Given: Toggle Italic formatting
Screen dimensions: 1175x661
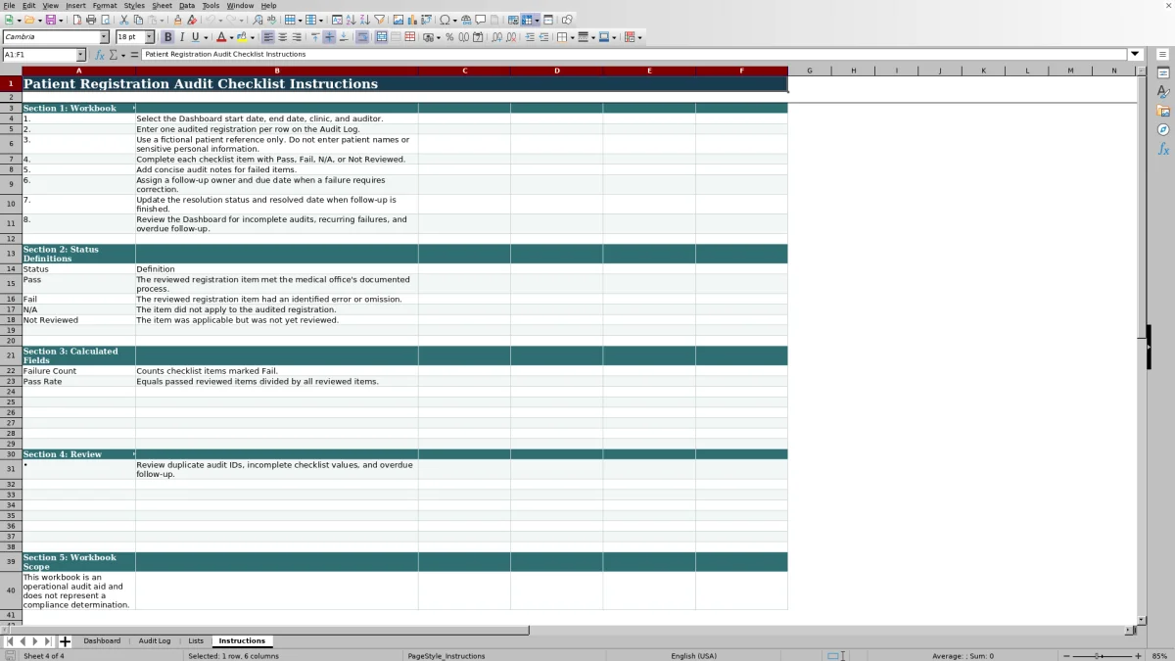Looking at the screenshot, I should click(x=181, y=37).
